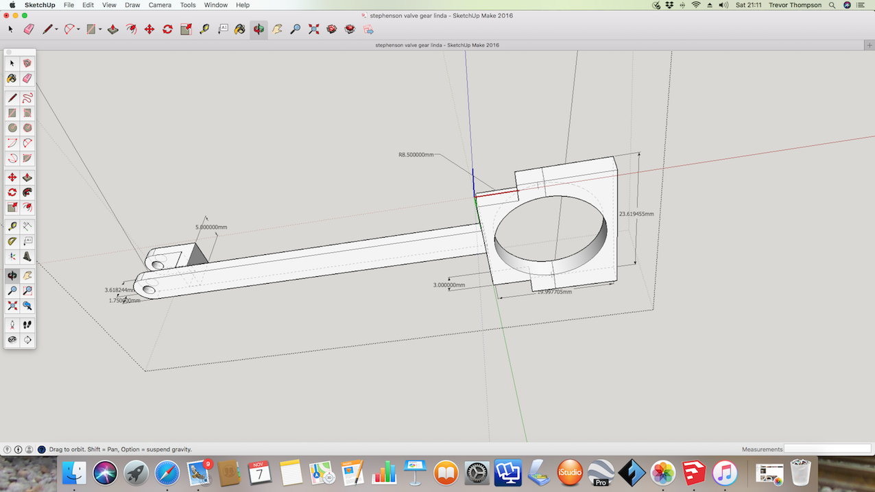Select the Rectangle shape tool in top toolbar

(x=91, y=29)
